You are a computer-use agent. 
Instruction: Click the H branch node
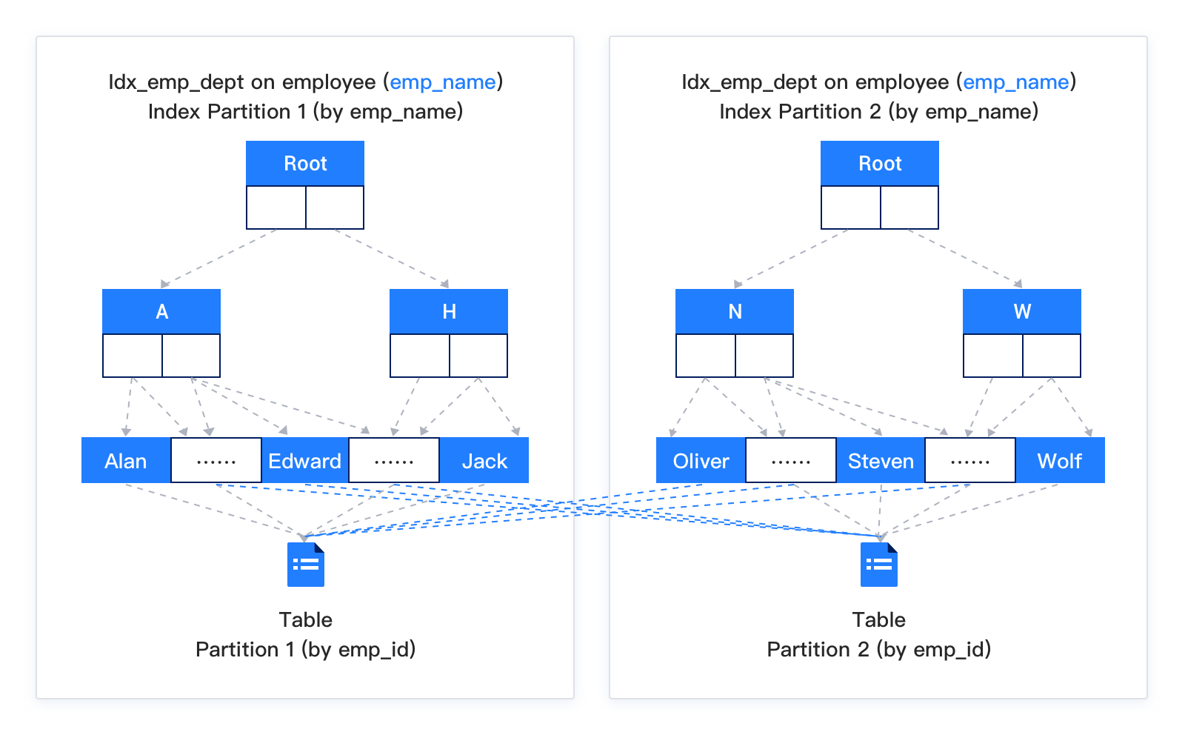(x=449, y=312)
